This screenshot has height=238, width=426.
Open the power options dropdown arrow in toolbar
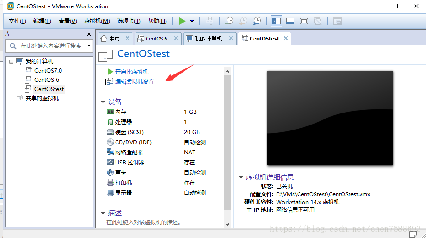(192, 21)
